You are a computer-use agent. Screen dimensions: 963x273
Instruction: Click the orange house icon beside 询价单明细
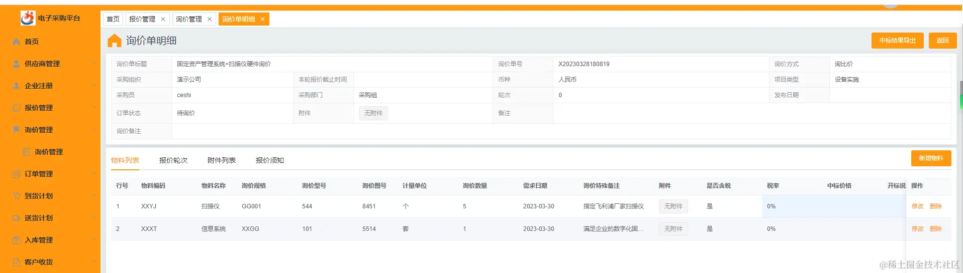[x=115, y=41]
